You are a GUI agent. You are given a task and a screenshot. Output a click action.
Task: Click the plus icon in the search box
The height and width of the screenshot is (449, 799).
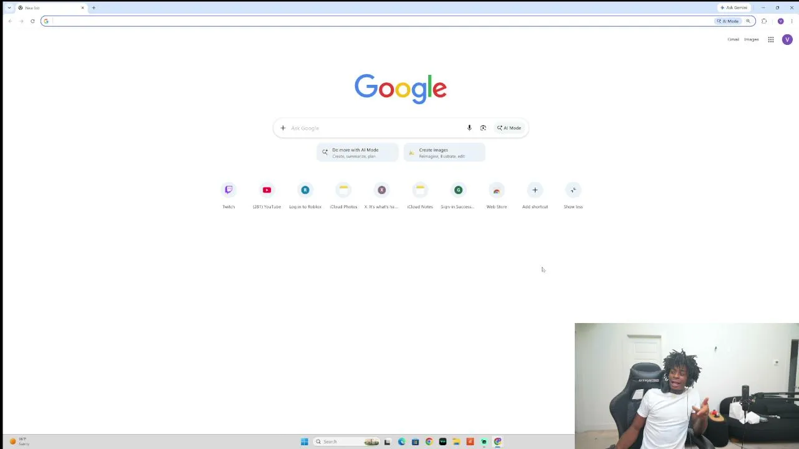(x=283, y=128)
